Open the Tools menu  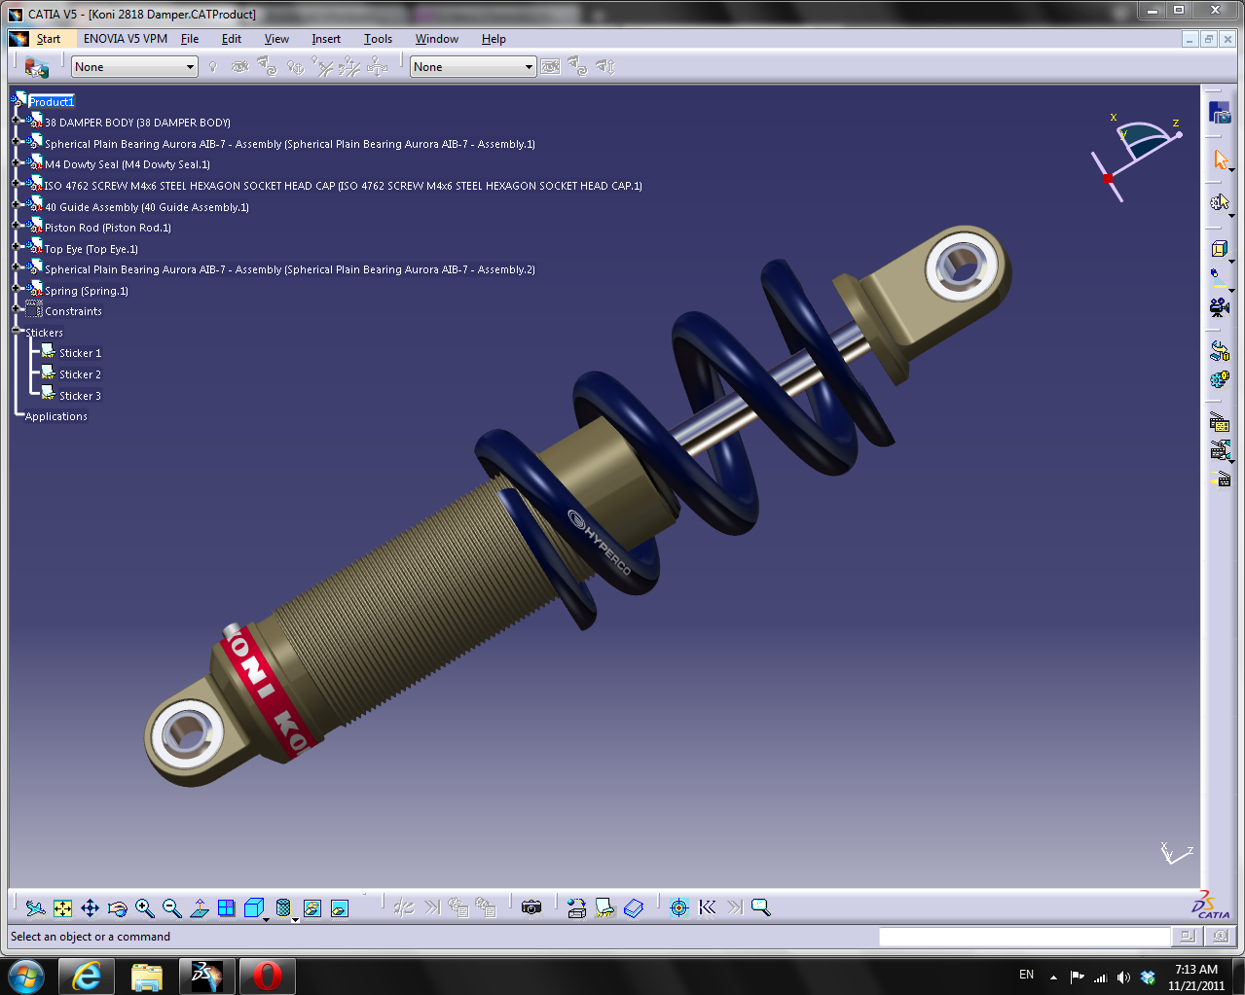379,39
